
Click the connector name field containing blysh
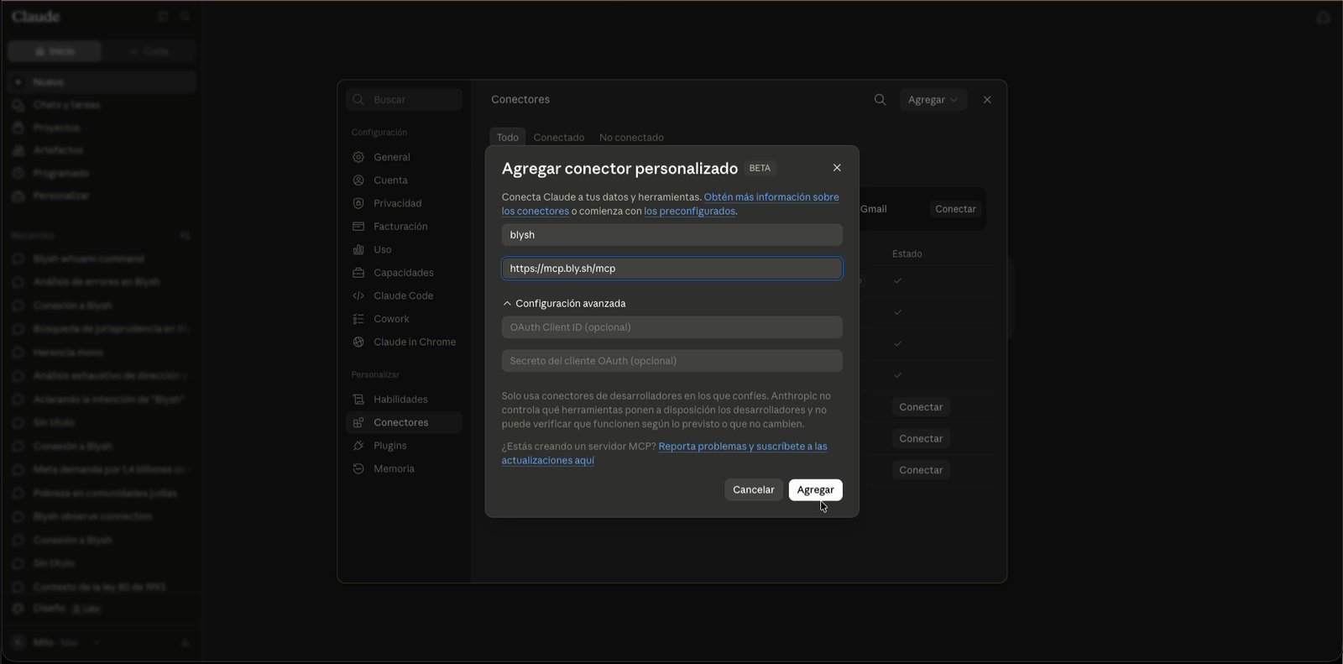point(671,235)
